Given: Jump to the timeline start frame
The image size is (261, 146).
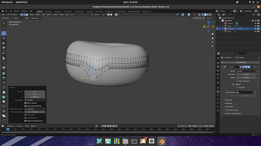Looking at the screenshot, I should tap(103, 126).
